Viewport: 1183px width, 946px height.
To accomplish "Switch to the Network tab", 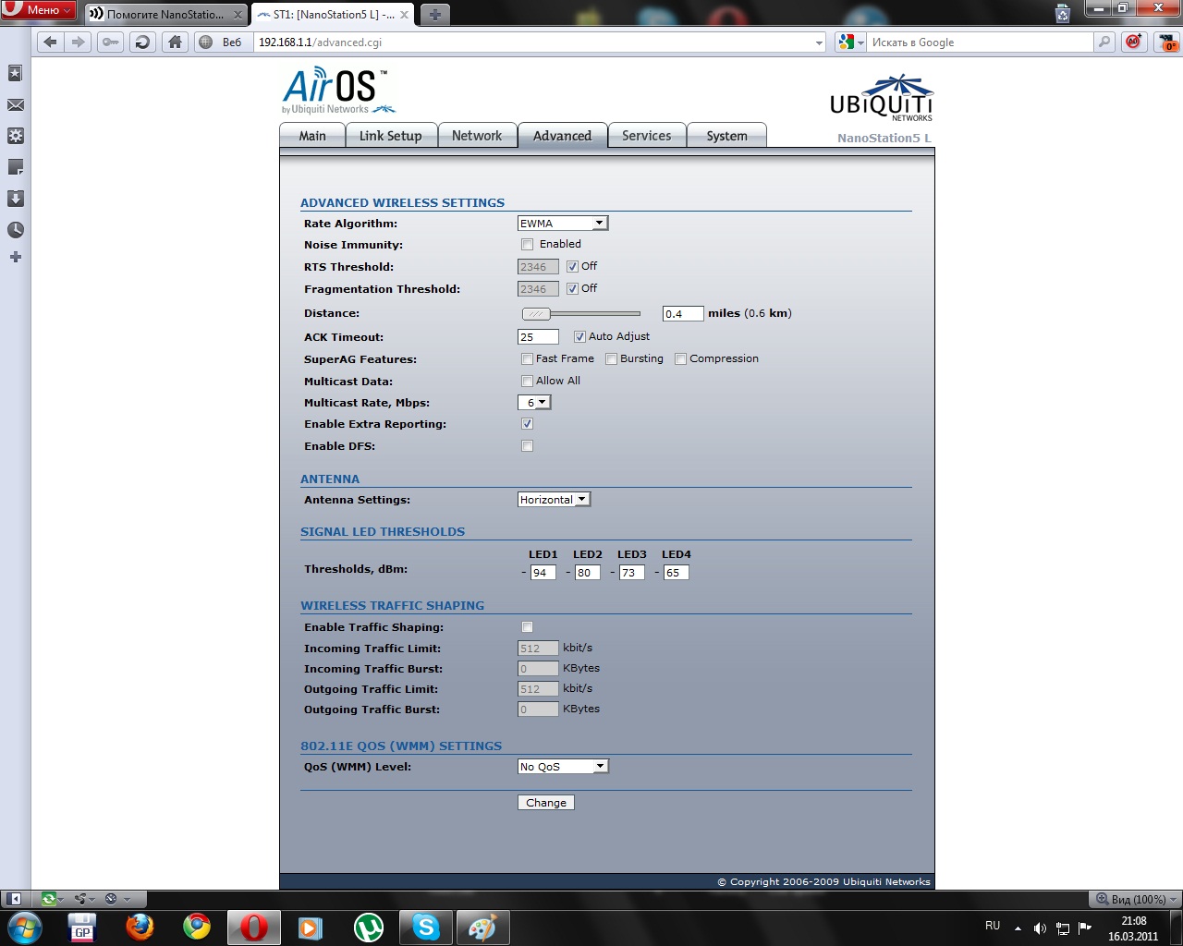I will pos(477,136).
